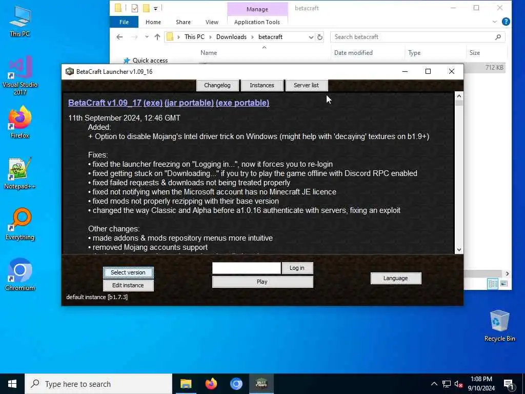Click the (jar portable) download link

pos(189,103)
